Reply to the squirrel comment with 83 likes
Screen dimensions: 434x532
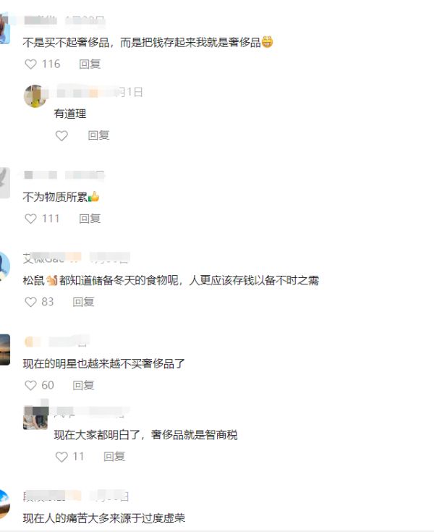click(83, 302)
